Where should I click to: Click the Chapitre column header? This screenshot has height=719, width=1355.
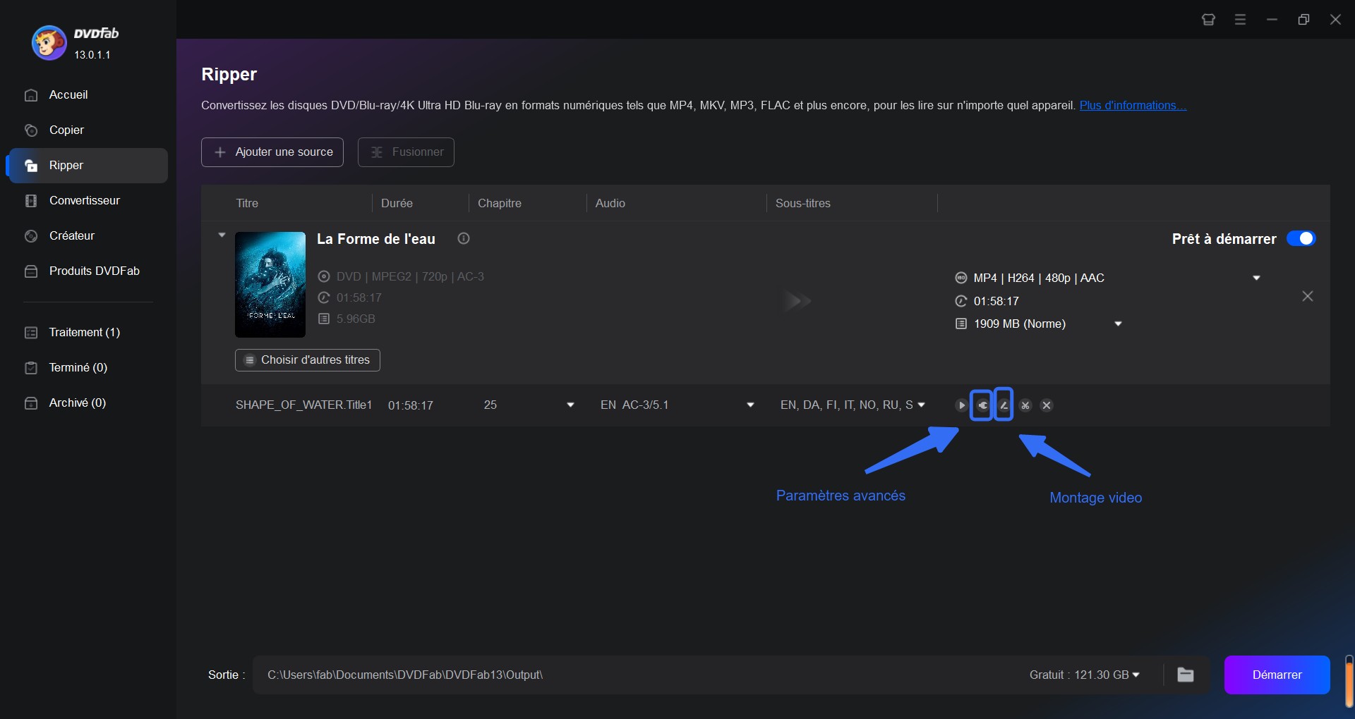(x=500, y=203)
